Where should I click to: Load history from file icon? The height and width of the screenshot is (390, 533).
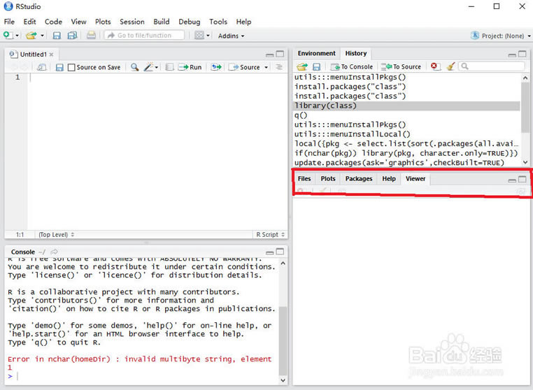[x=301, y=66]
